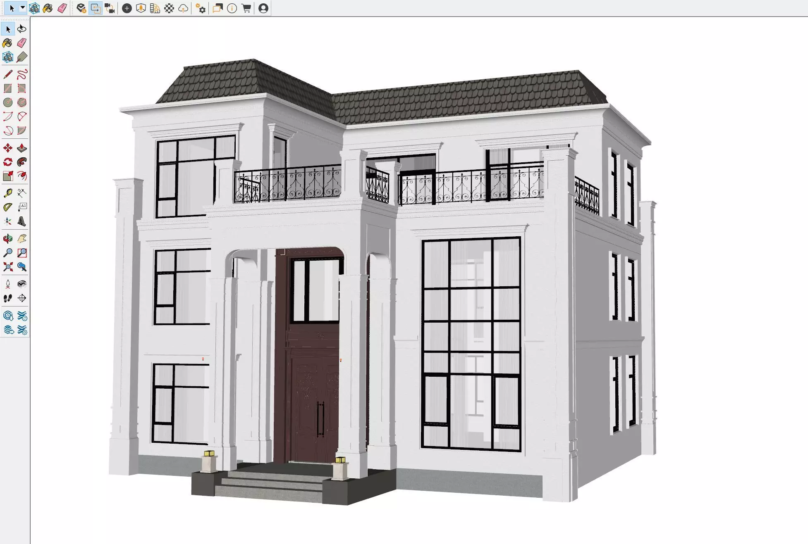Click the blue hexagon cube download icon
The height and width of the screenshot is (544, 808).
coord(8,316)
